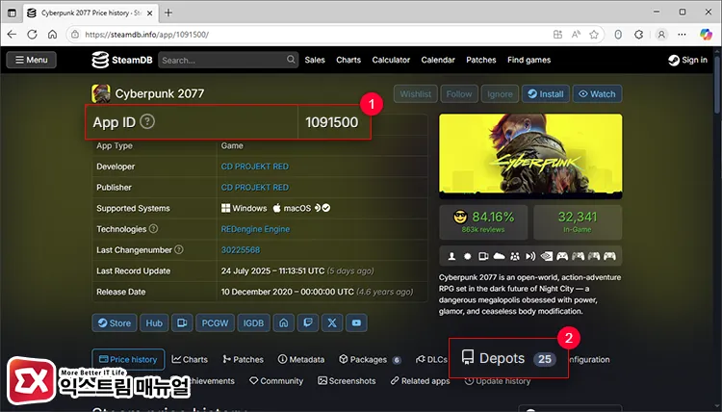Open the SteamDB Menu button

[x=32, y=60]
